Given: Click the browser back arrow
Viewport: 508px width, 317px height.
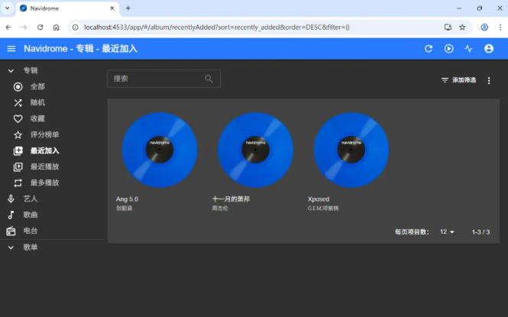Looking at the screenshot, I should click(x=8, y=27).
